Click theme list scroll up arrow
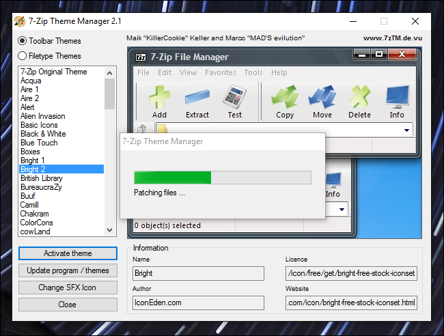This screenshot has height=336, width=444. click(x=110, y=73)
